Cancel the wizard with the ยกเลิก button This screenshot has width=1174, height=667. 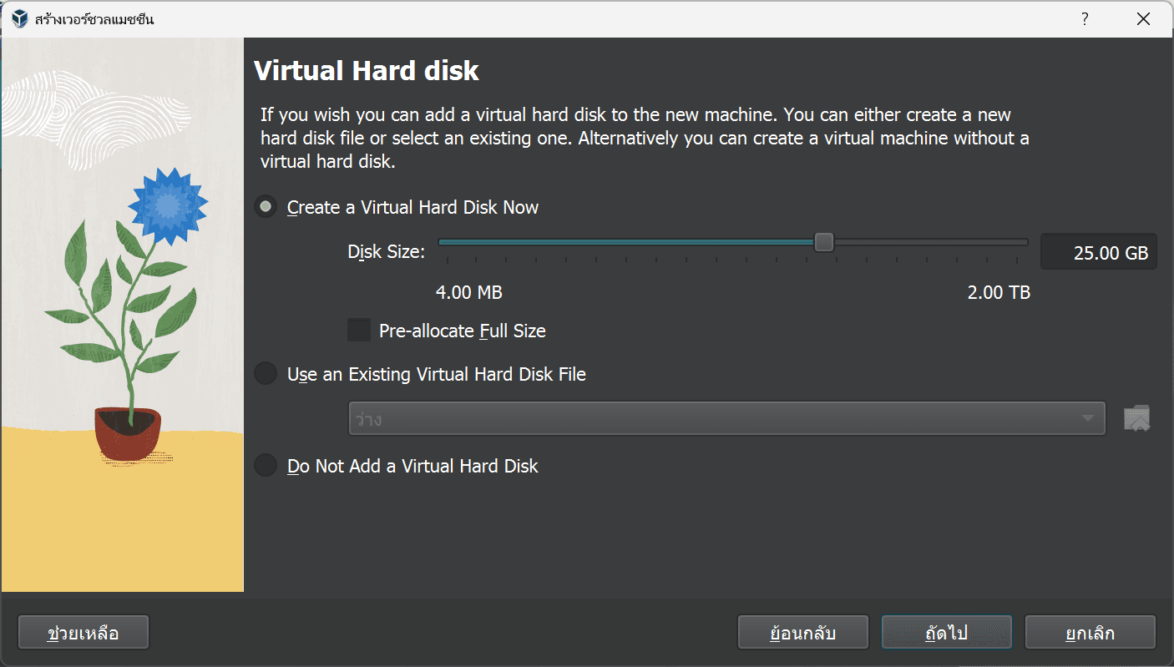pyautogui.click(x=1090, y=632)
